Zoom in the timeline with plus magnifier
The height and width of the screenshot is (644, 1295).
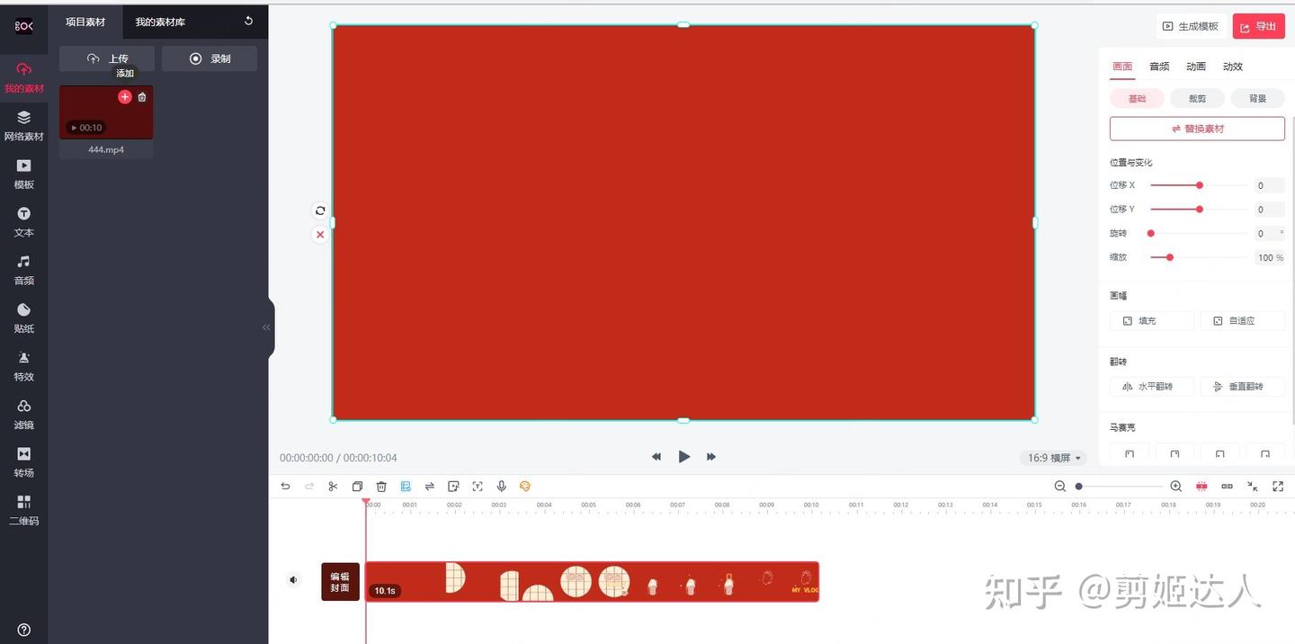(x=1175, y=486)
